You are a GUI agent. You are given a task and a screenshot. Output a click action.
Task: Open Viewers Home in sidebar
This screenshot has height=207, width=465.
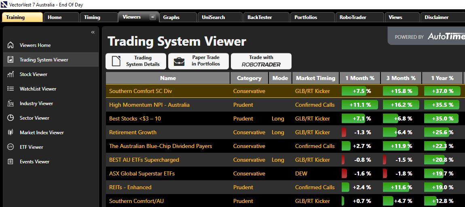(35, 45)
